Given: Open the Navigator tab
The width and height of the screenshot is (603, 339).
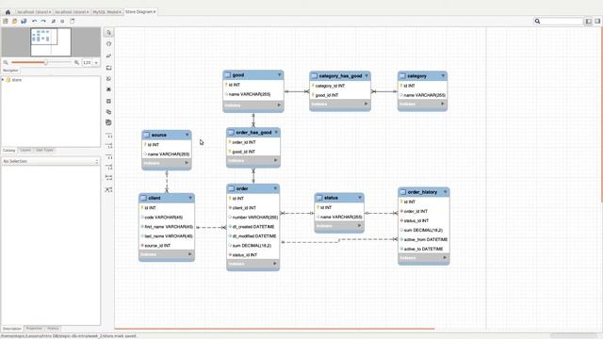Looking at the screenshot, I should [10, 71].
